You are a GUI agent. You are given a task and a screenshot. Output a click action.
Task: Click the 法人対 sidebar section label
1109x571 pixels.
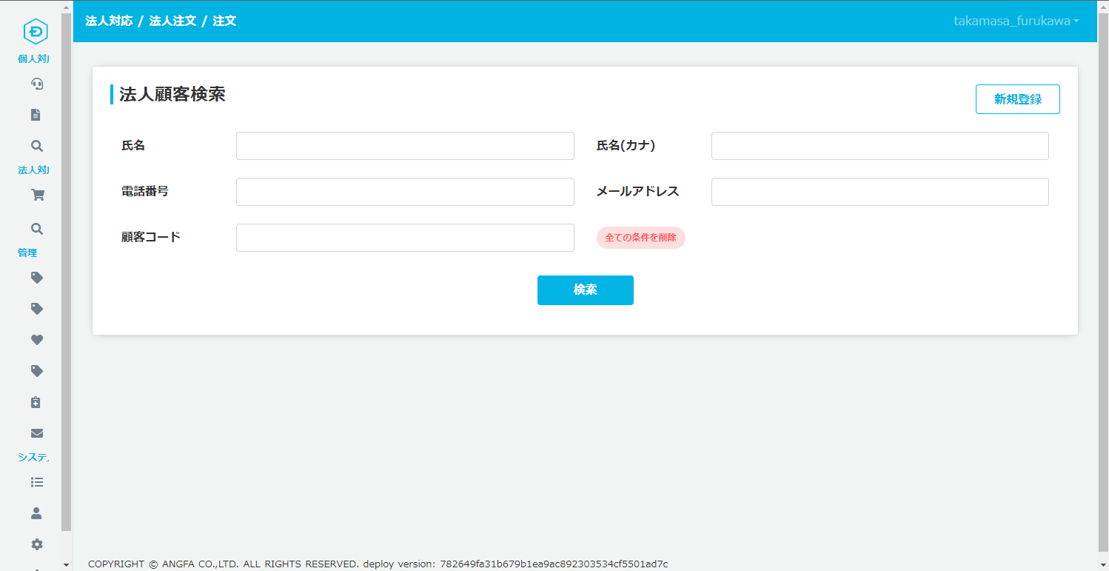pos(33,170)
